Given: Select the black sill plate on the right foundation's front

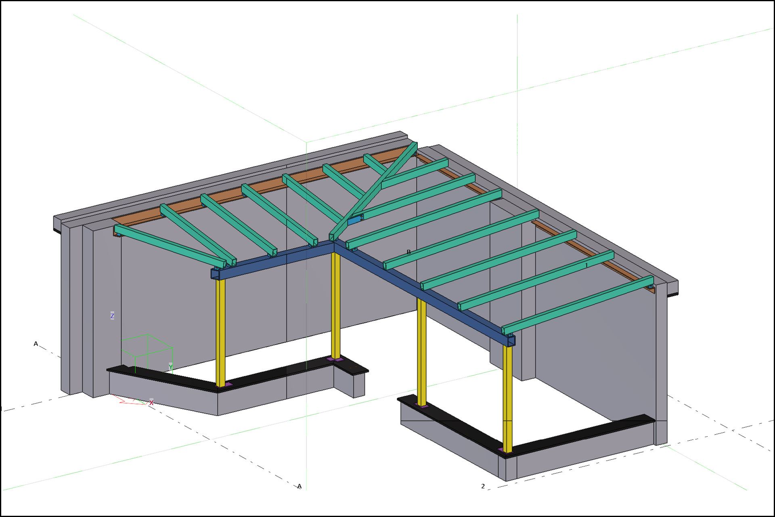Looking at the screenshot, I should pyautogui.click(x=452, y=426).
